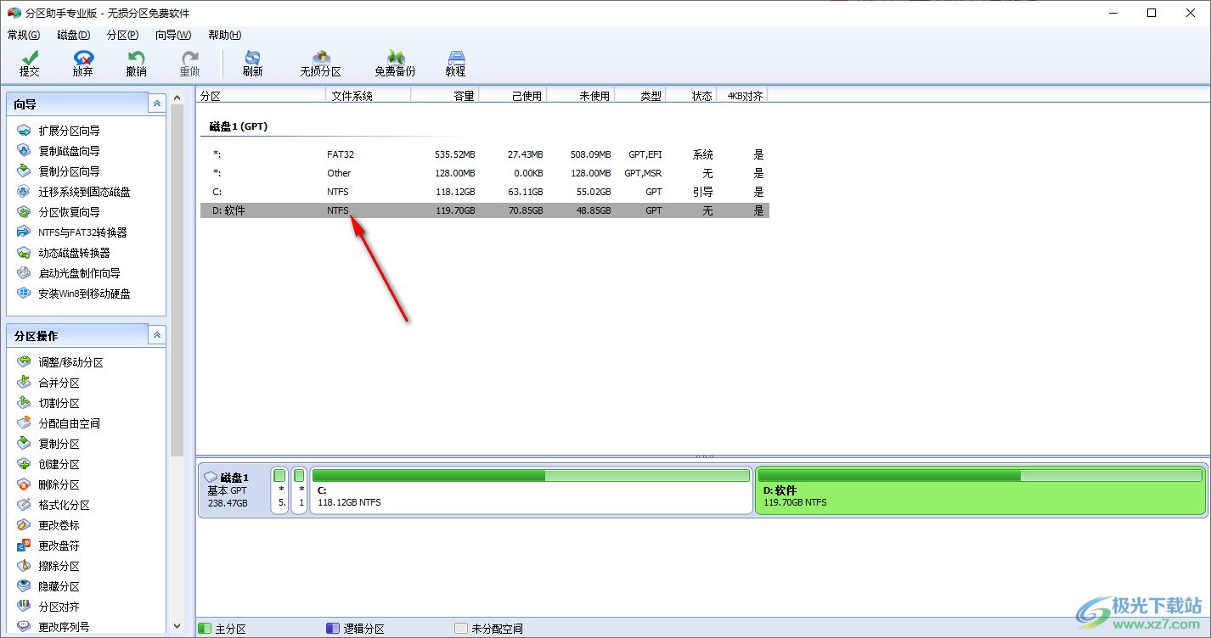Sort by the 4KB对齐 column header
This screenshot has width=1211, height=638.
point(742,96)
